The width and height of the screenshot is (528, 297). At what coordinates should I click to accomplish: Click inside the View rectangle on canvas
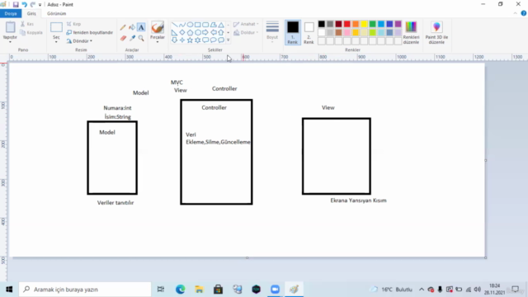tap(337, 156)
